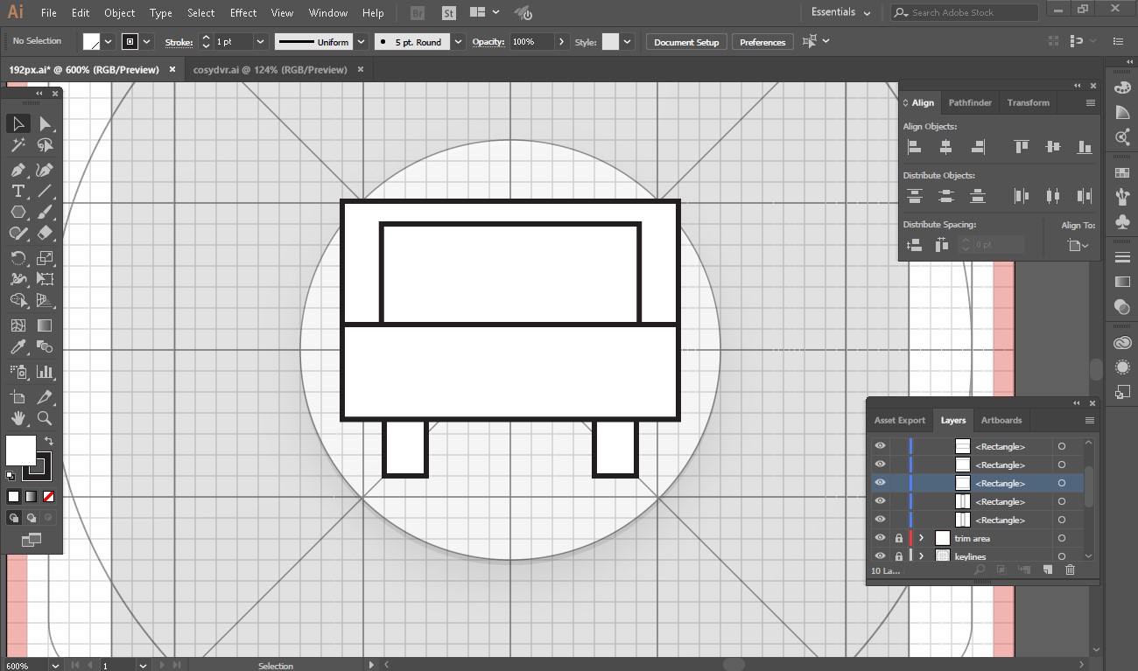Select the Artboard tool
This screenshot has height=671, width=1138.
pyautogui.click(x=18, y=397)
